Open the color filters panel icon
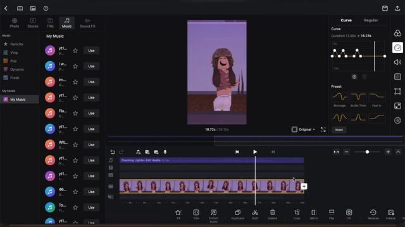The image size is (405, 227). [397, 33]
